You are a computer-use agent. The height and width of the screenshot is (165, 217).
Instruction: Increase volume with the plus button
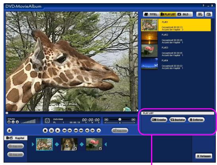click(17, 122)
